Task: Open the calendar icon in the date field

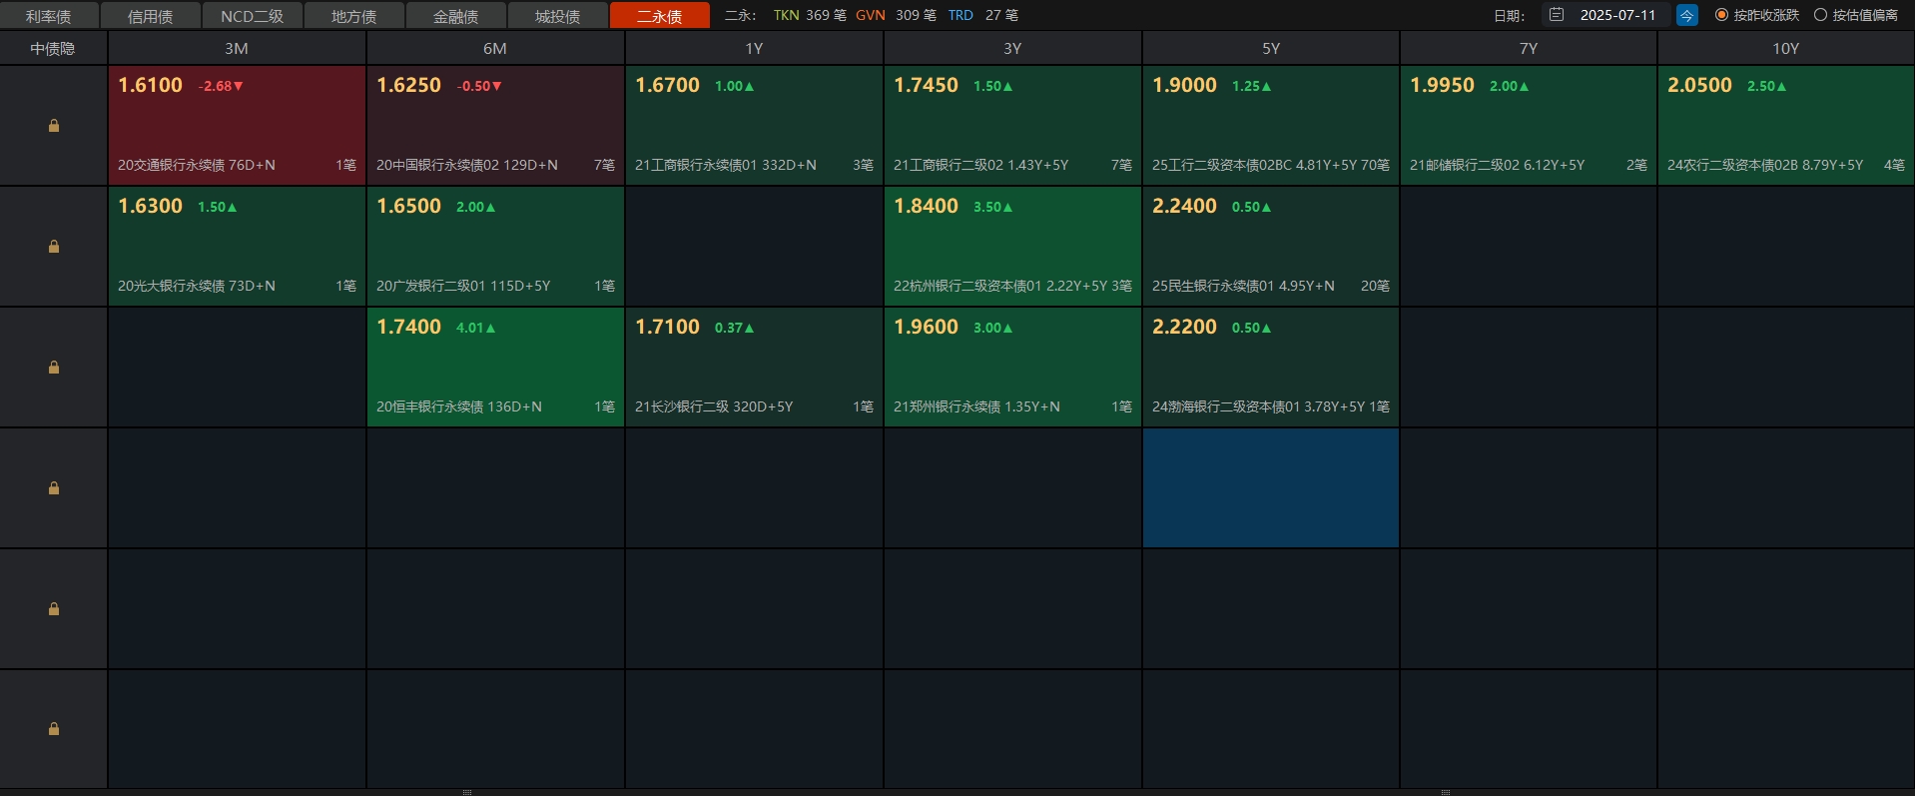Action: pyautogui.click(x=1557, y=15)
